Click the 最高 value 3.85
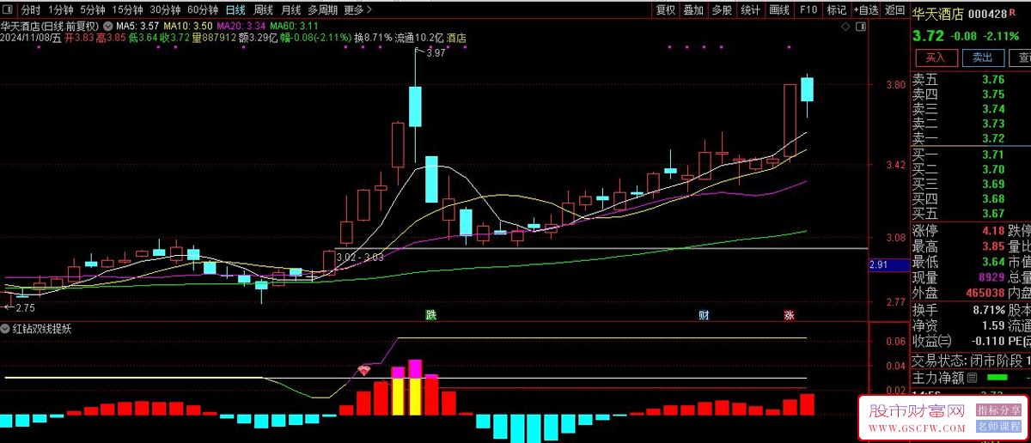Viewport: 1031px width, 443px height. 993,246
